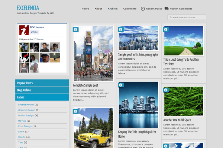This screenshot has height=148, width=223.
Task: Open 'Complete Sample post' title
Action: tap(85, 85)
